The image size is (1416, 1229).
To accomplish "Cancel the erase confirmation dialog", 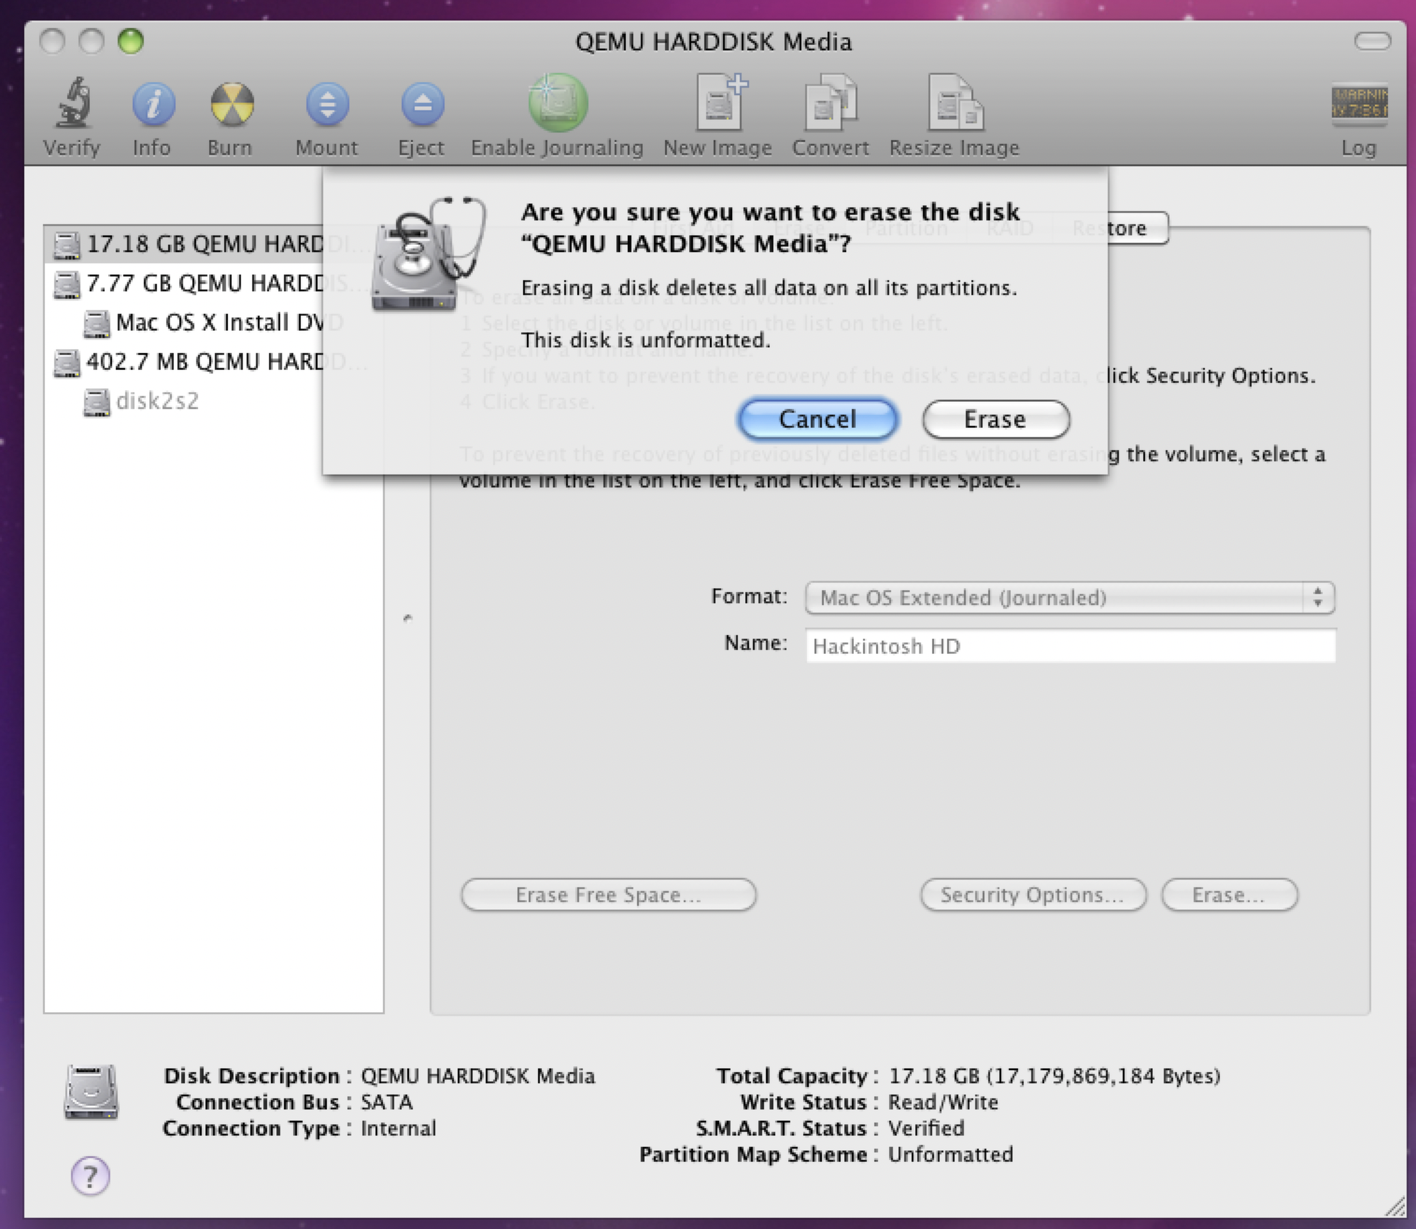I will pos(817,419).
